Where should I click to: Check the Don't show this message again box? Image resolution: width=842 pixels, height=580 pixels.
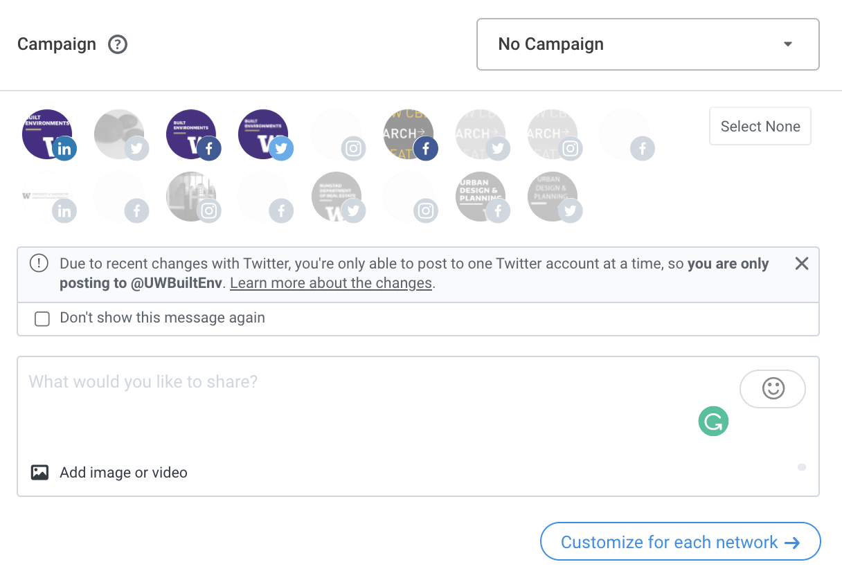[42, 318]
